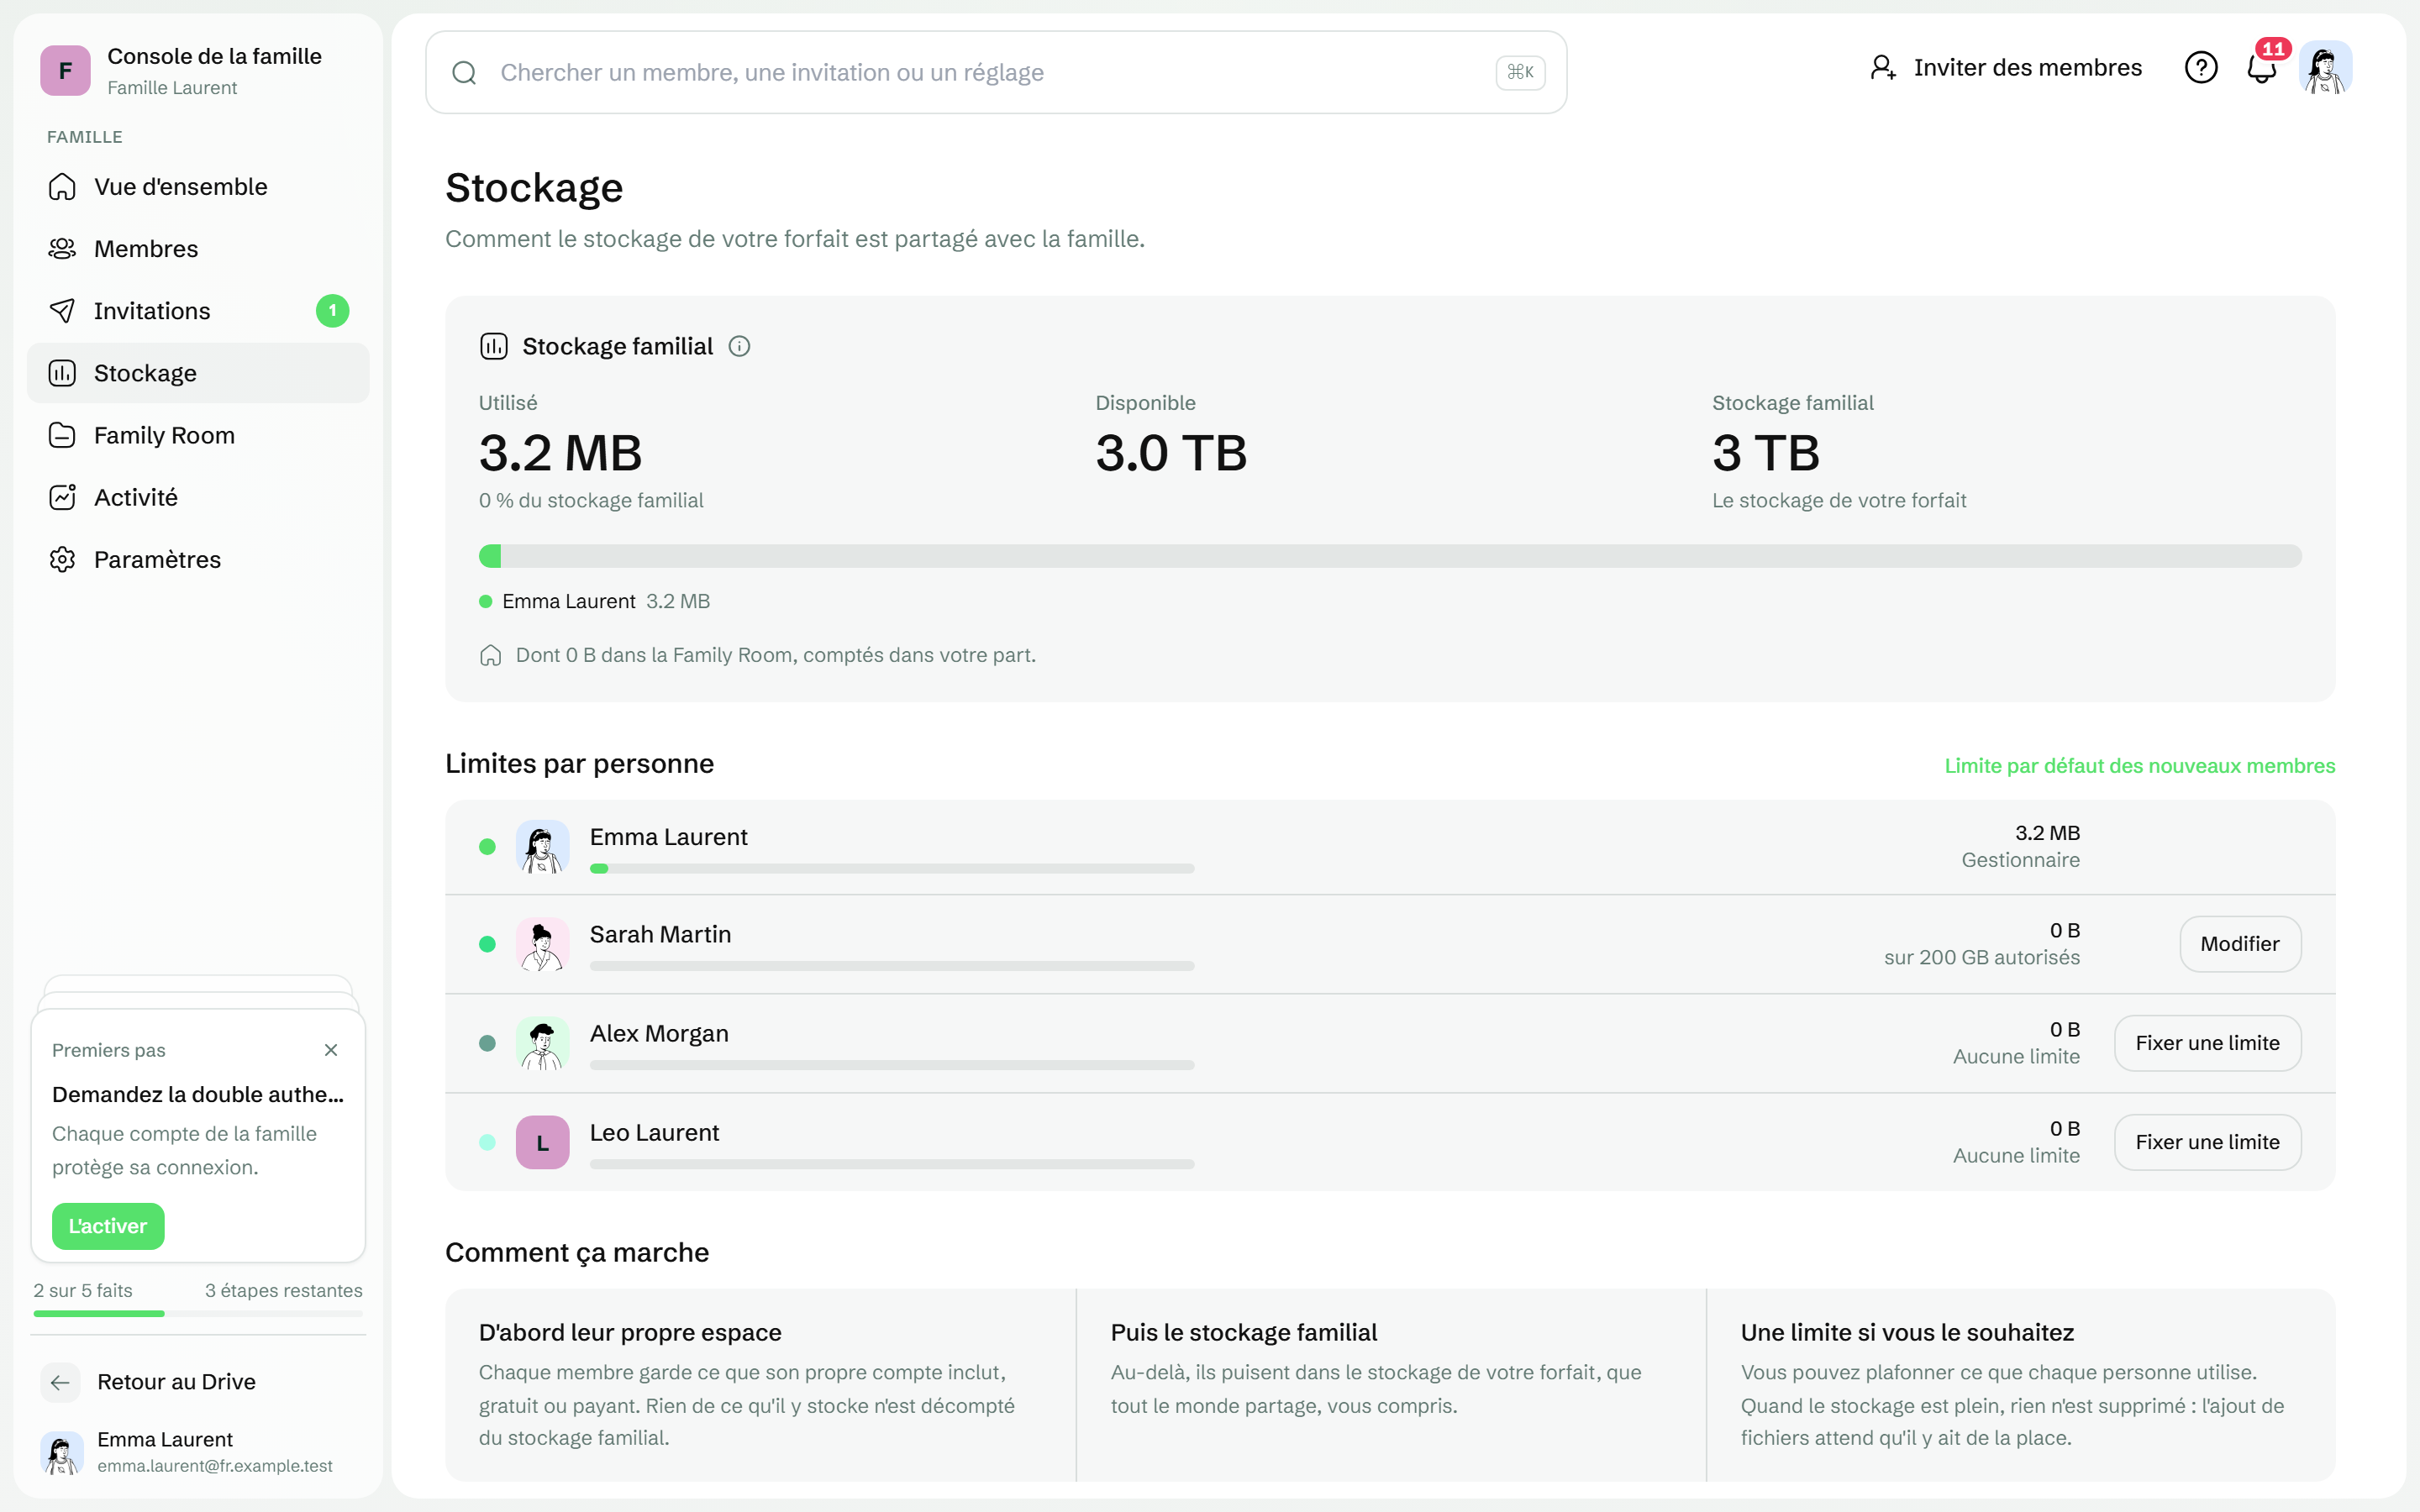Go to Membres page
This screenshot has height=1512, width=2420.
[x=198, y=249]
